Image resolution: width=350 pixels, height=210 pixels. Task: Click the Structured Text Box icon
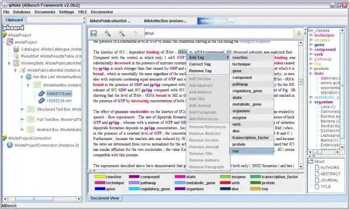[31, 109]
